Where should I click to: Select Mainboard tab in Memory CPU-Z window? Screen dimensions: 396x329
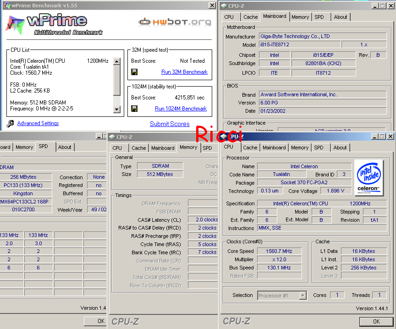tap(163, 148)
